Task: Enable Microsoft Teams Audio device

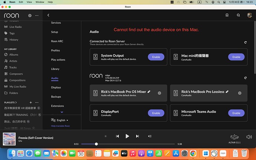Action: pos(236,113)
